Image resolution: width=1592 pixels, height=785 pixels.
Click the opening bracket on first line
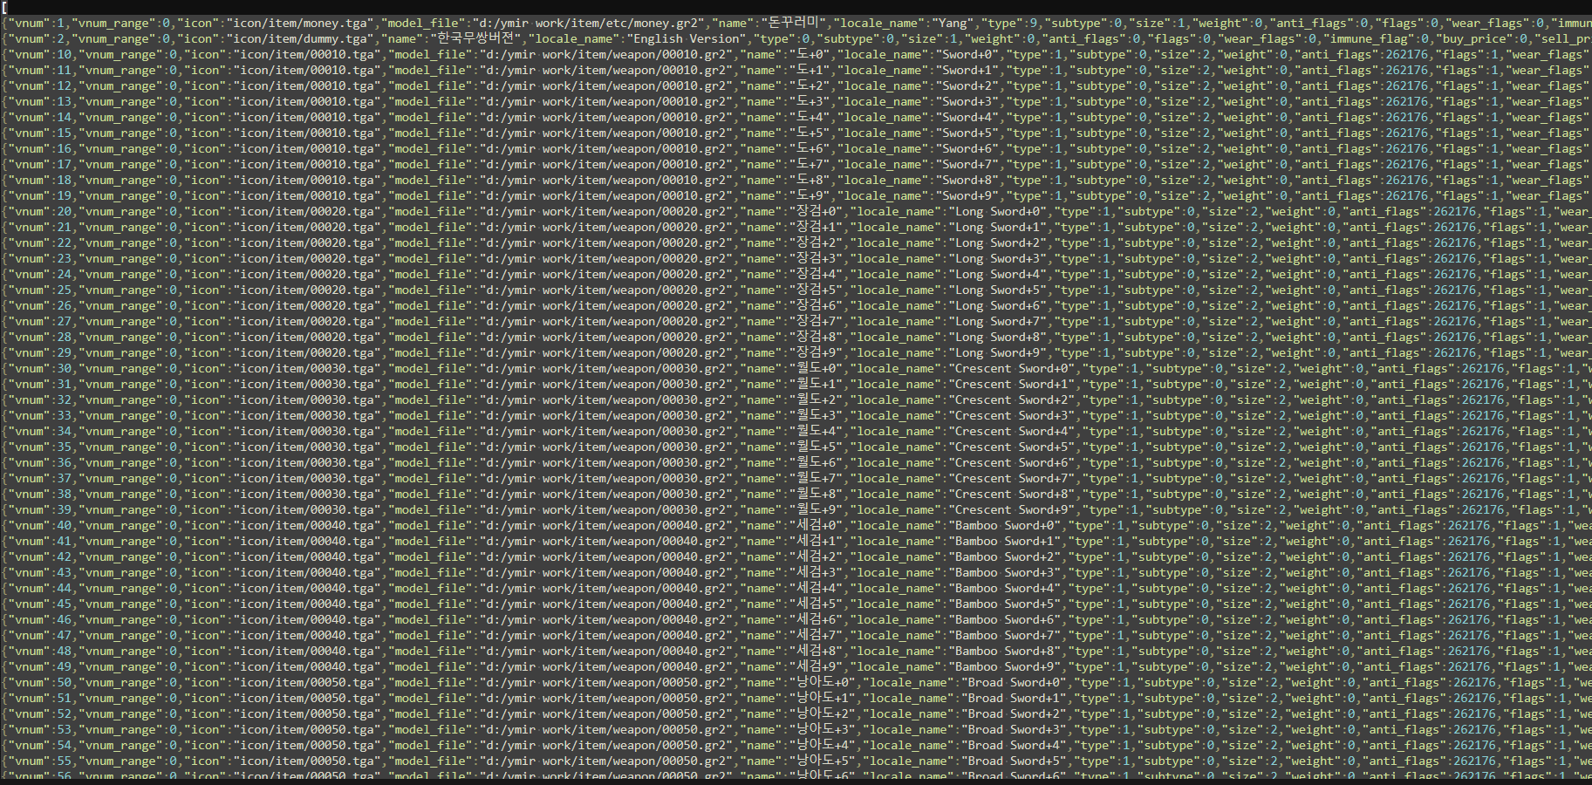4,7
